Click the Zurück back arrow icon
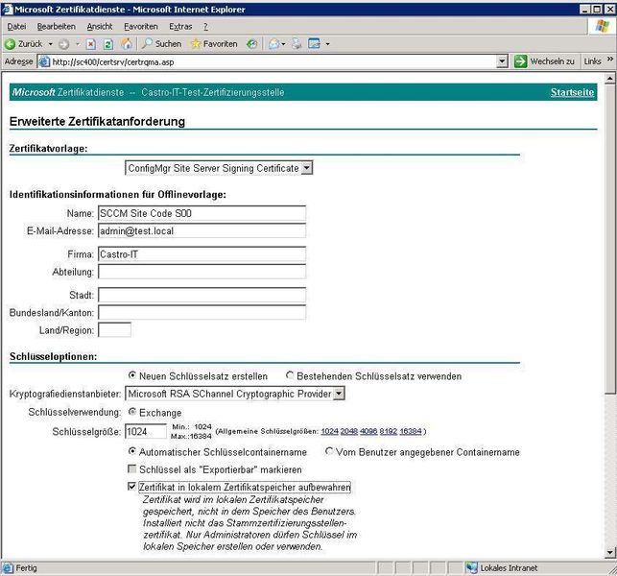617x576 pixels. (x=10, y=44)
